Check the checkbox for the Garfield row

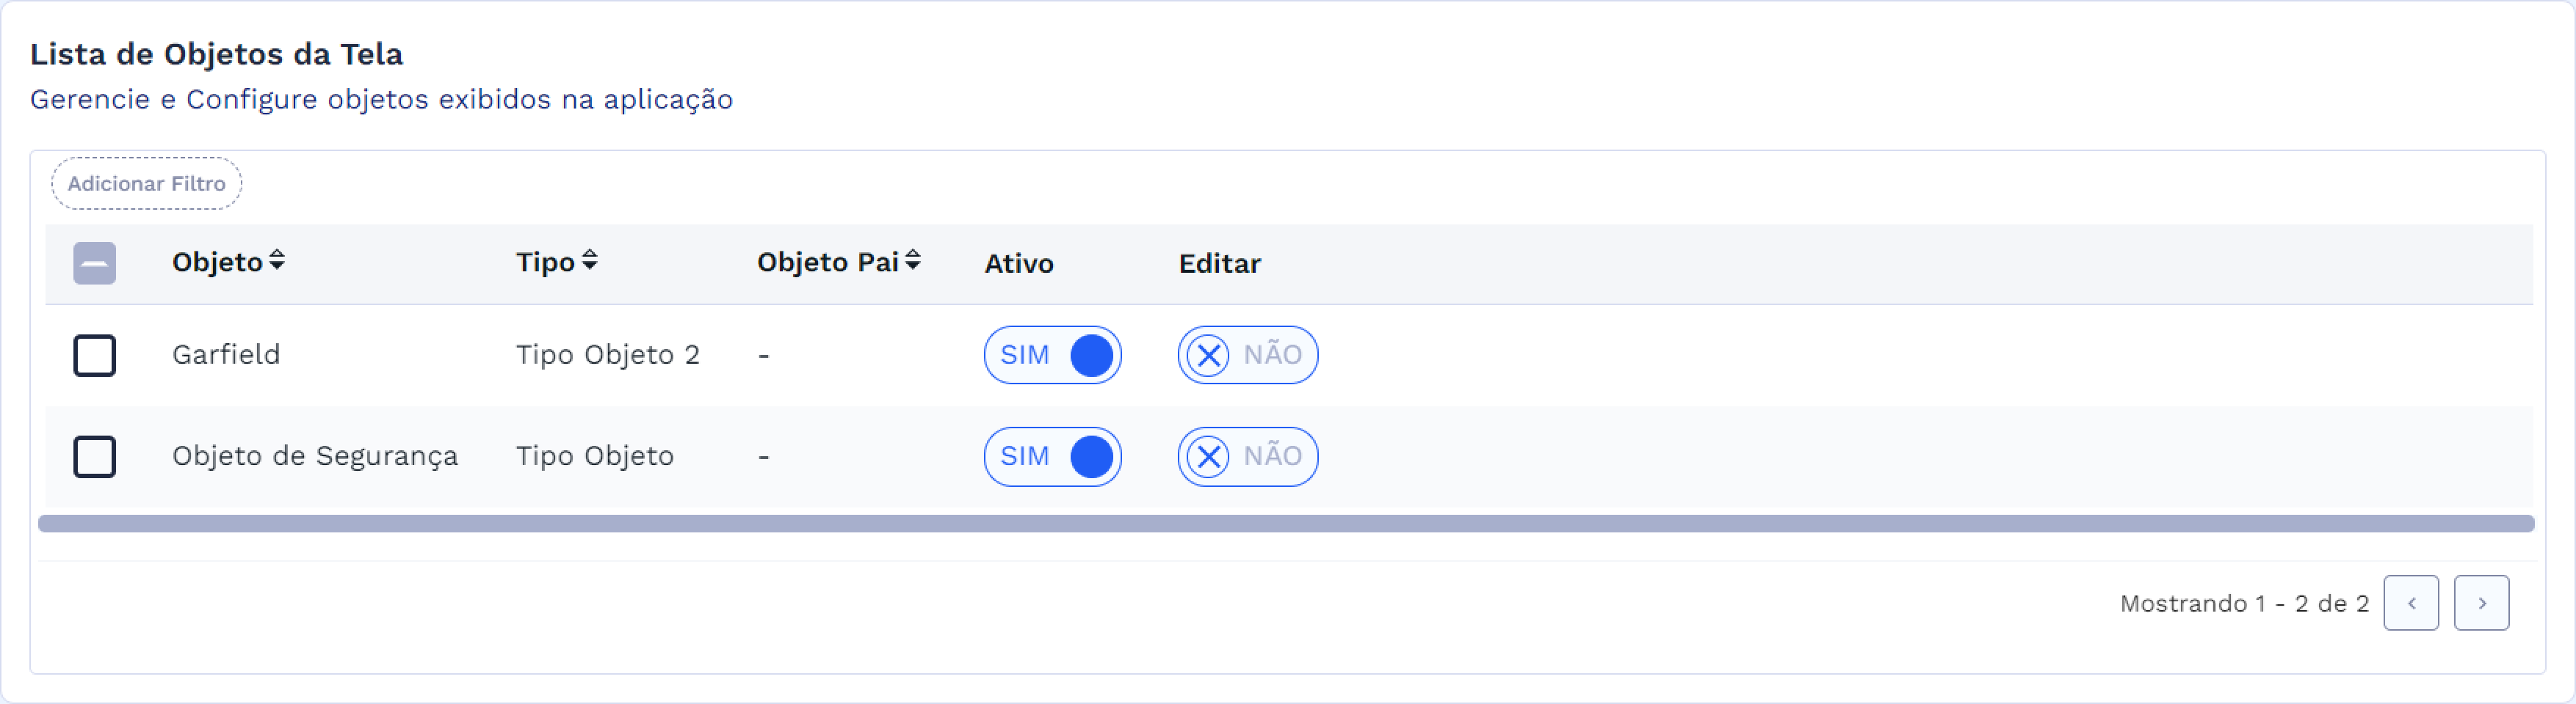coord(95,354)
